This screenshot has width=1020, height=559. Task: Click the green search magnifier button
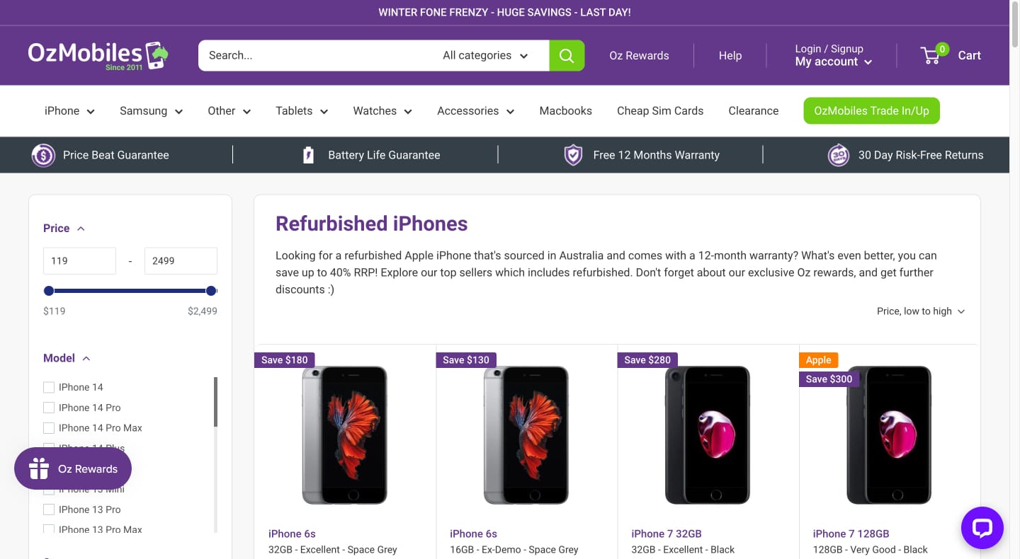point(567,56)
